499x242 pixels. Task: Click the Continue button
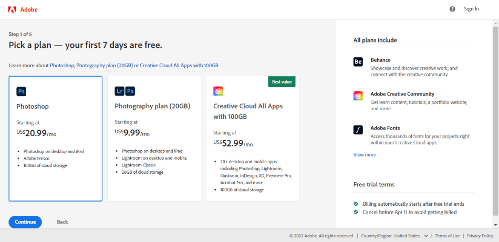(x=25, y=222)
